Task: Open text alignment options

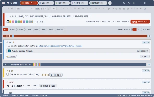Action: click(x=90, y=9)
